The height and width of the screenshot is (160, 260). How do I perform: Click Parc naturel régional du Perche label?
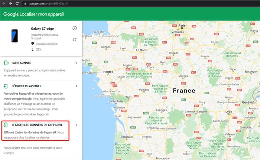(x=150, y=42)
